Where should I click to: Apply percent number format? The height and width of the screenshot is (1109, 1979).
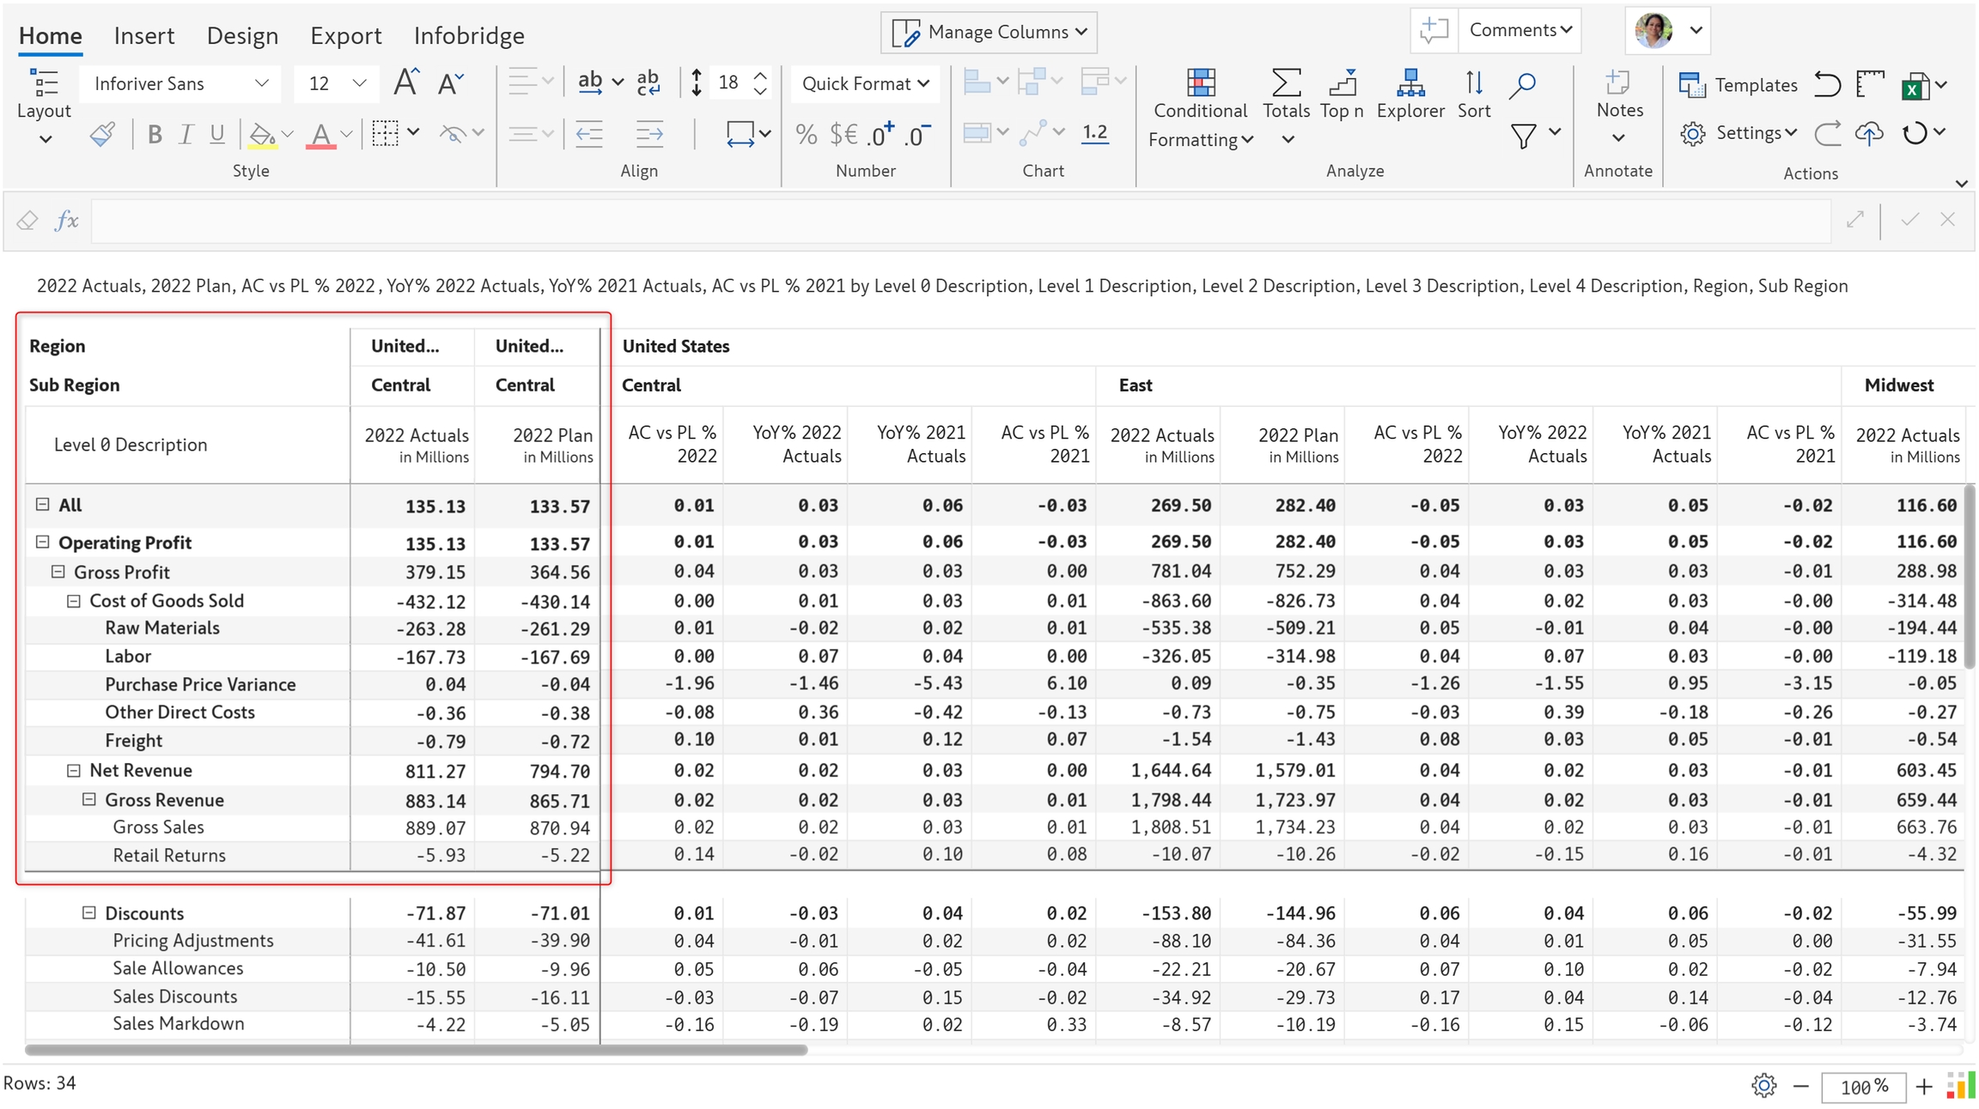tap(806, 134)
